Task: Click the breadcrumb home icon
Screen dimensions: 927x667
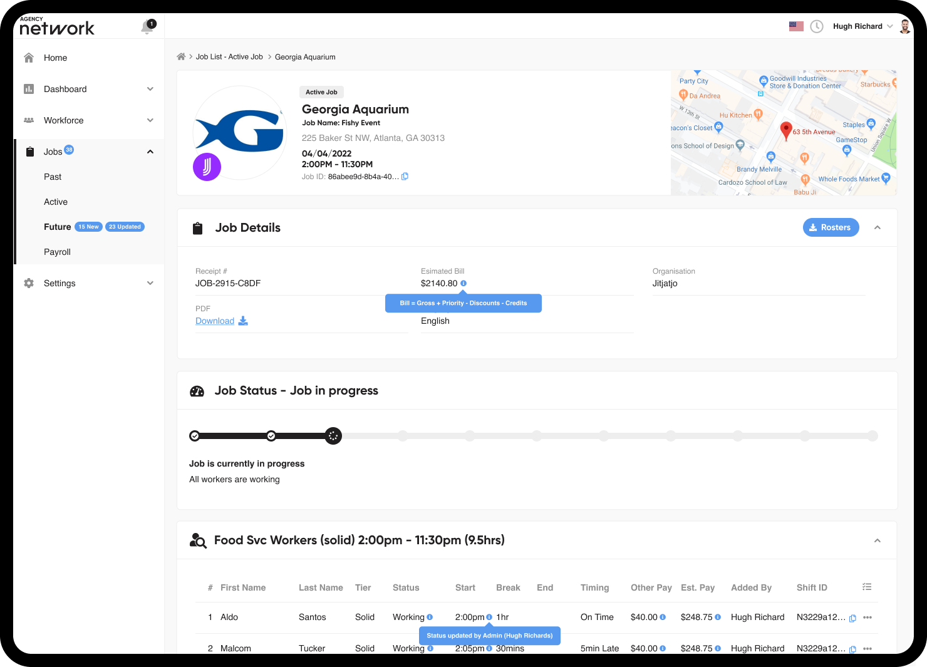Action: tap(181, 56)
